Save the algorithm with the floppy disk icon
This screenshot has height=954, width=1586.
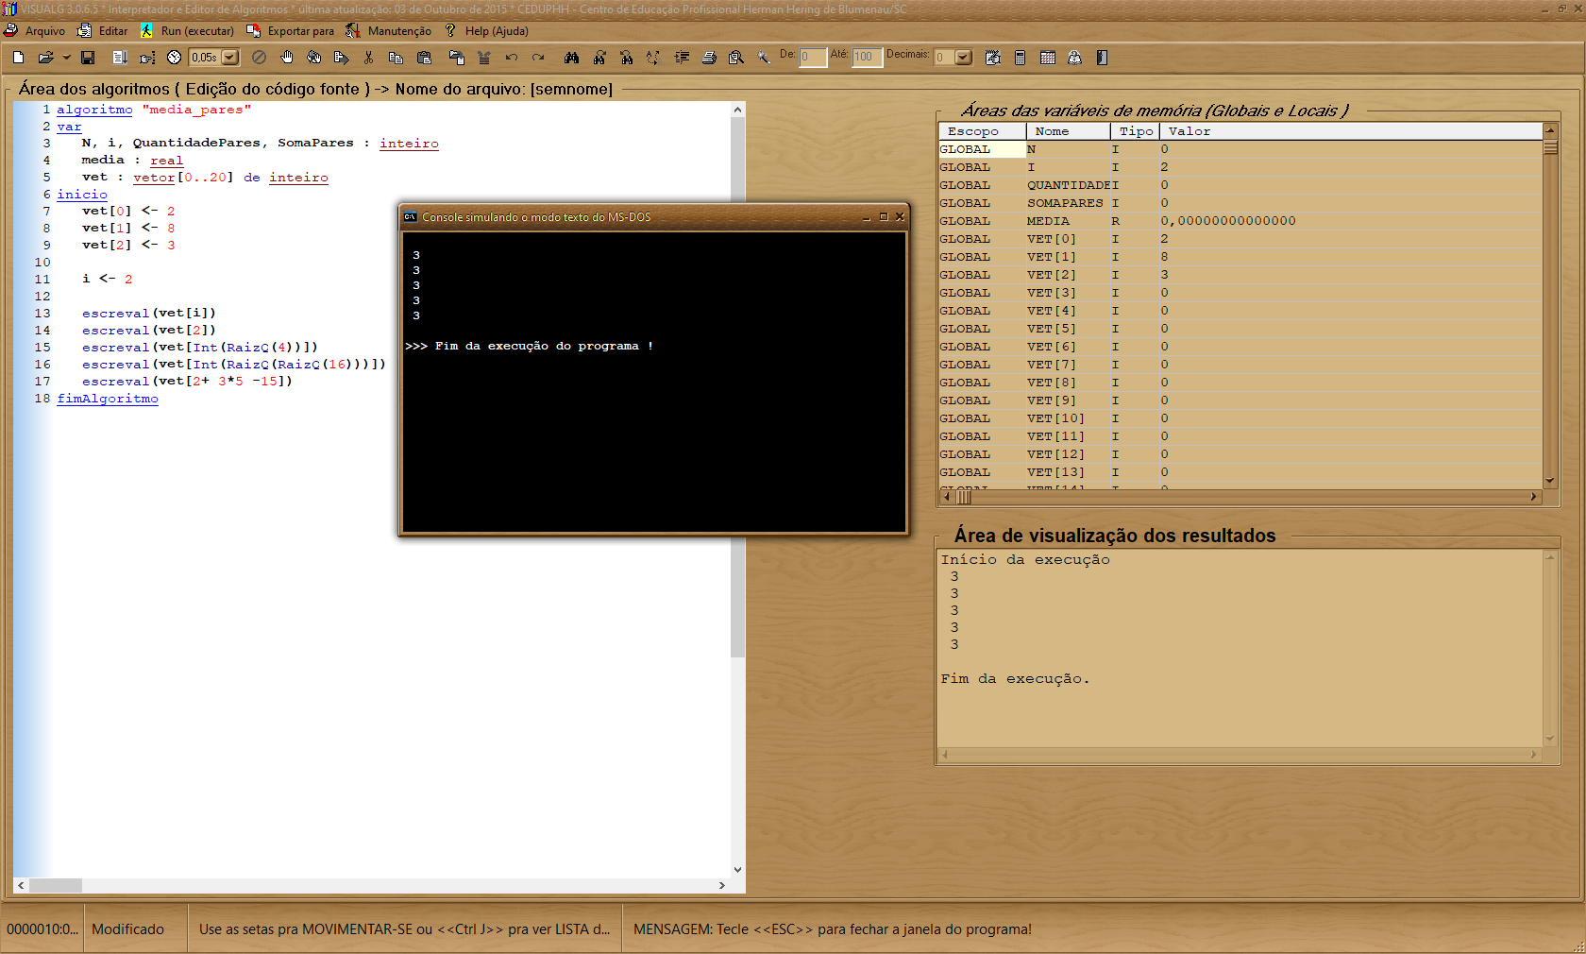[88, 58]
